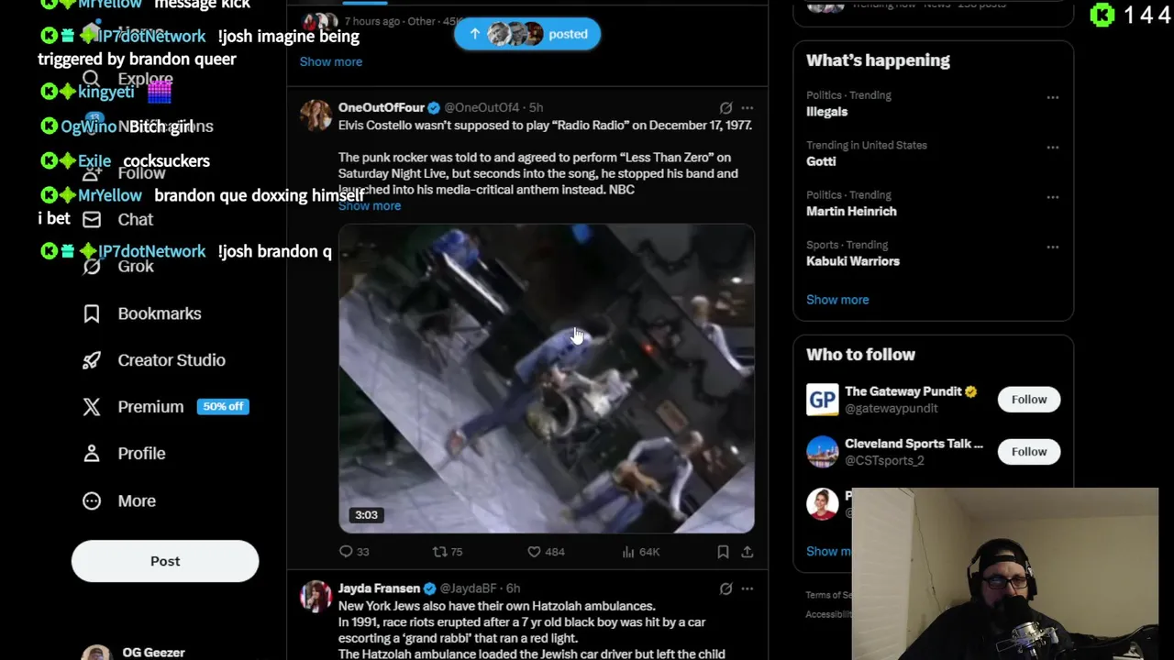Open options menu on Jayda Fransen post
The image size is (1174, 660).
coord(748,588)
